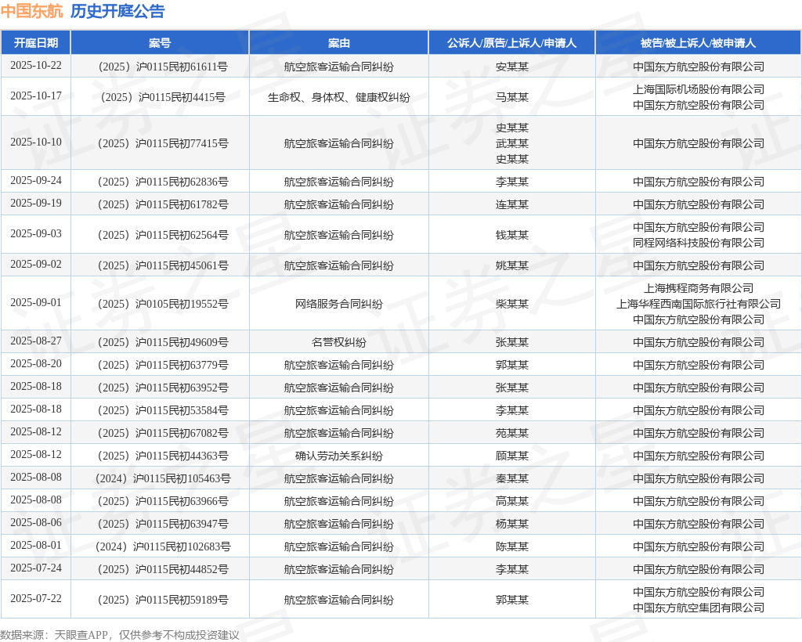Screen dimensions: 802x642
Task: Click the 中国东航 title text
Action: [31, 11]
